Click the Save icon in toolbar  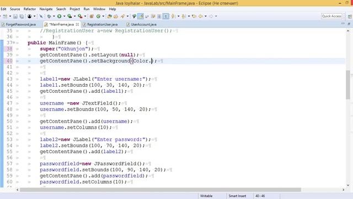[15, 16]
